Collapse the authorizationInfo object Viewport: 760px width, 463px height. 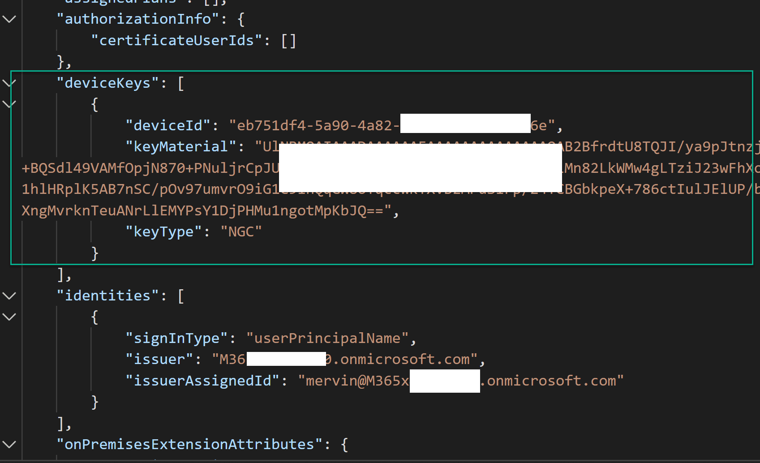pyautogui.click(x=8, y=19)
